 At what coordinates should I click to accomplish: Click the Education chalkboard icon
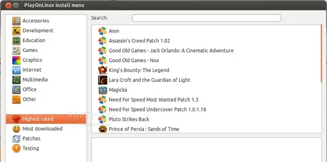point(16,40)
